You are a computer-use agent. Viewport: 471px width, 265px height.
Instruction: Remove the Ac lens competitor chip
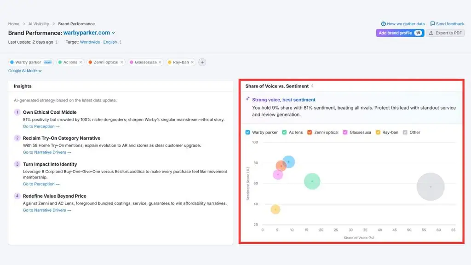click(80, 62)
